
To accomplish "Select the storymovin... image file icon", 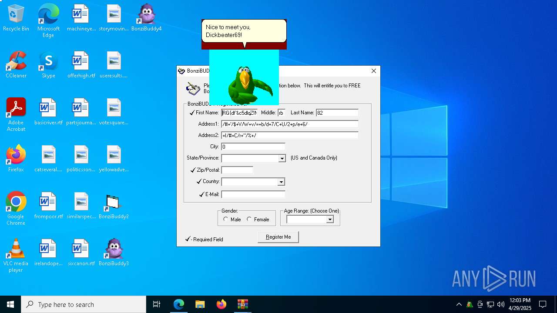I will (114, 18).
